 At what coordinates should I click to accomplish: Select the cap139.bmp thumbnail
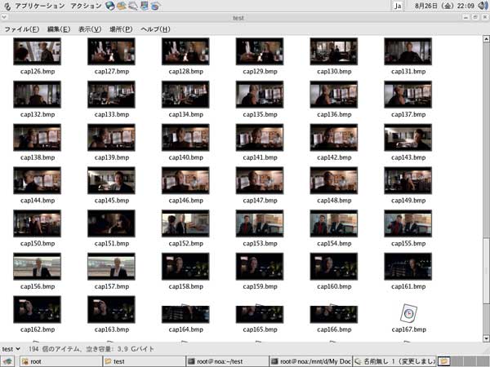pyautogui.click(x=111, y=138)
